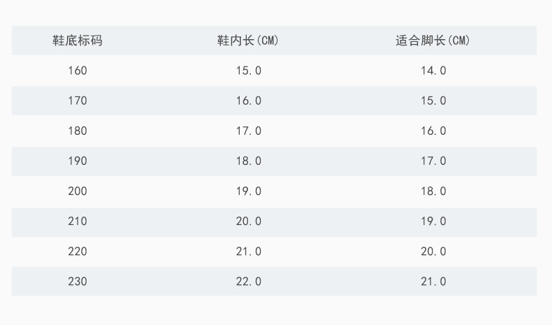Select sole size 160 cell
Image resolution: width=552 pixels, height=325 pixels.
pyautogui.click(x=78, y=71)
